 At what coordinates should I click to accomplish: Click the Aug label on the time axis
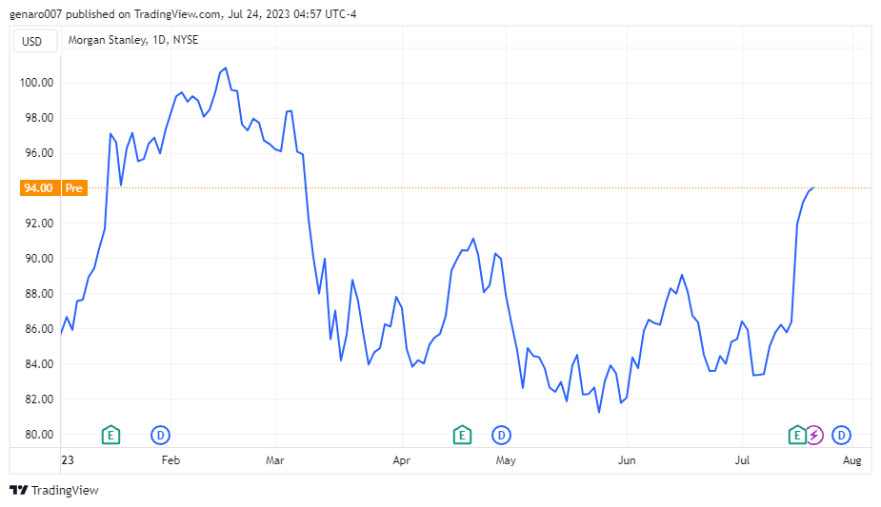click(x=851, y=460)
